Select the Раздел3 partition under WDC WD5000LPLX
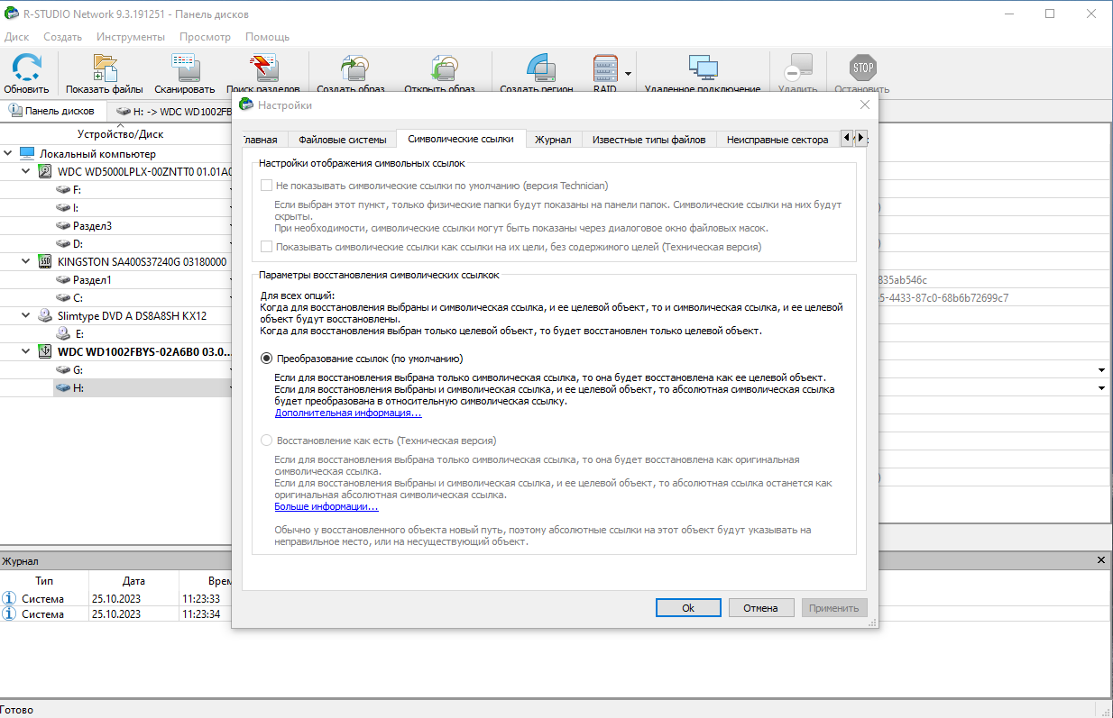The width and height of the screenshot is (1113, 718). point(92,225)
